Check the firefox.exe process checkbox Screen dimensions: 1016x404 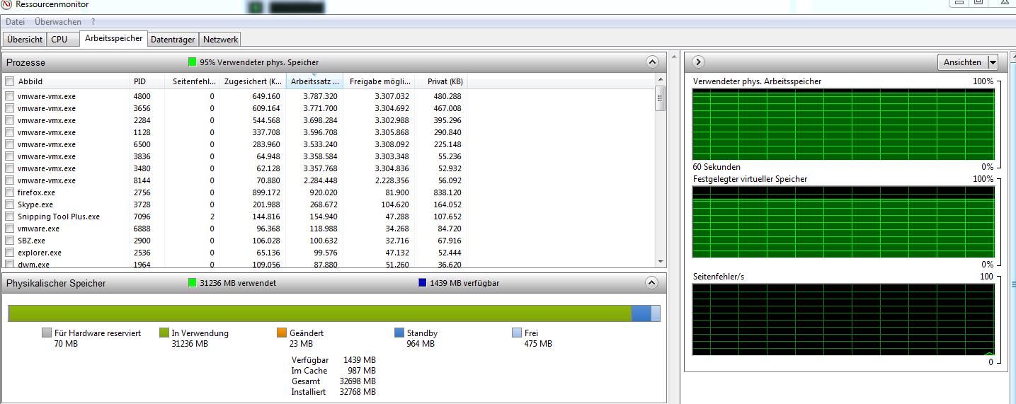(9, 192)
